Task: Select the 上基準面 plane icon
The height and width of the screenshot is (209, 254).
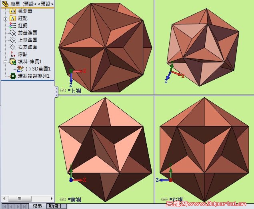Action: pos(13,40)
